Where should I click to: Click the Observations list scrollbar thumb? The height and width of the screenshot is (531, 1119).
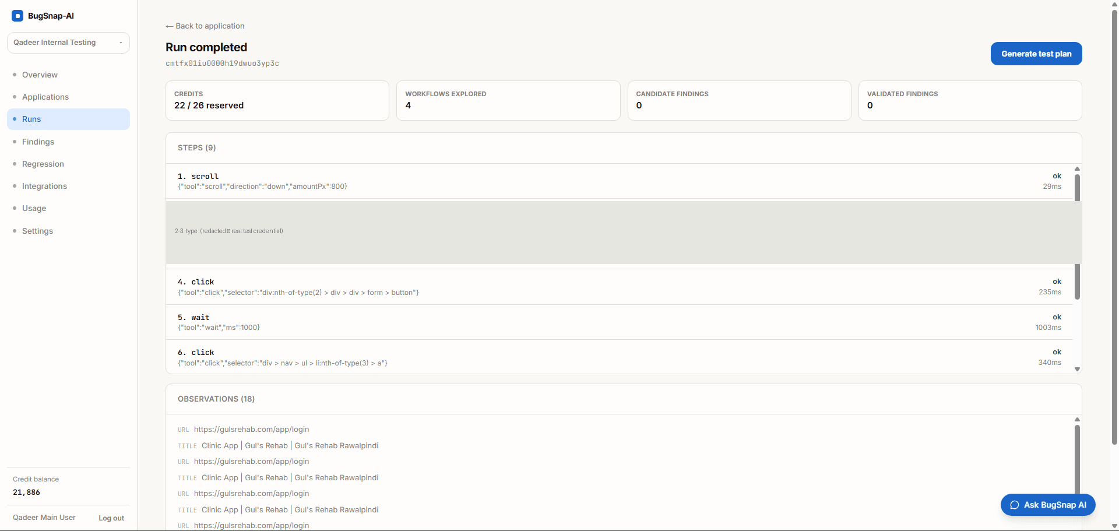coord(1077,459)
